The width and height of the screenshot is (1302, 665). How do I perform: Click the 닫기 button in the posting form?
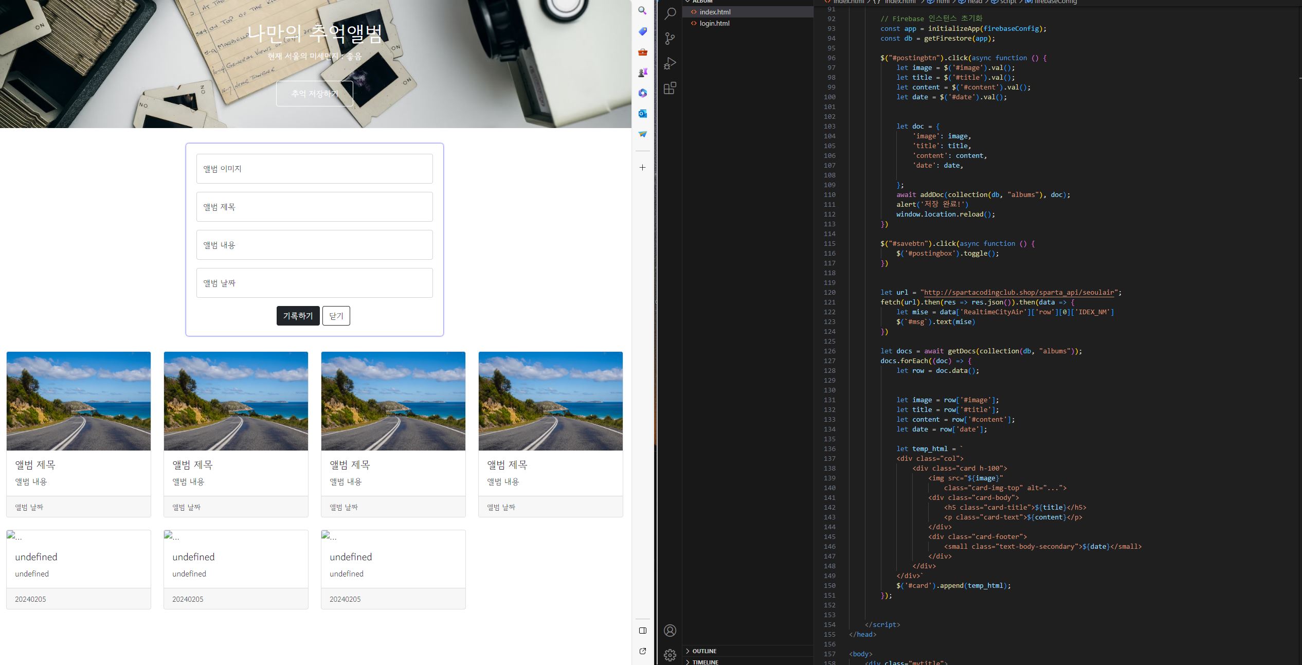click(x=336, y=316)
